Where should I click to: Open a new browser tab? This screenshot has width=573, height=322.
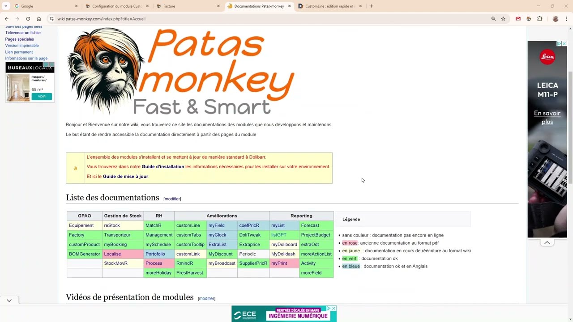(371, 6)
